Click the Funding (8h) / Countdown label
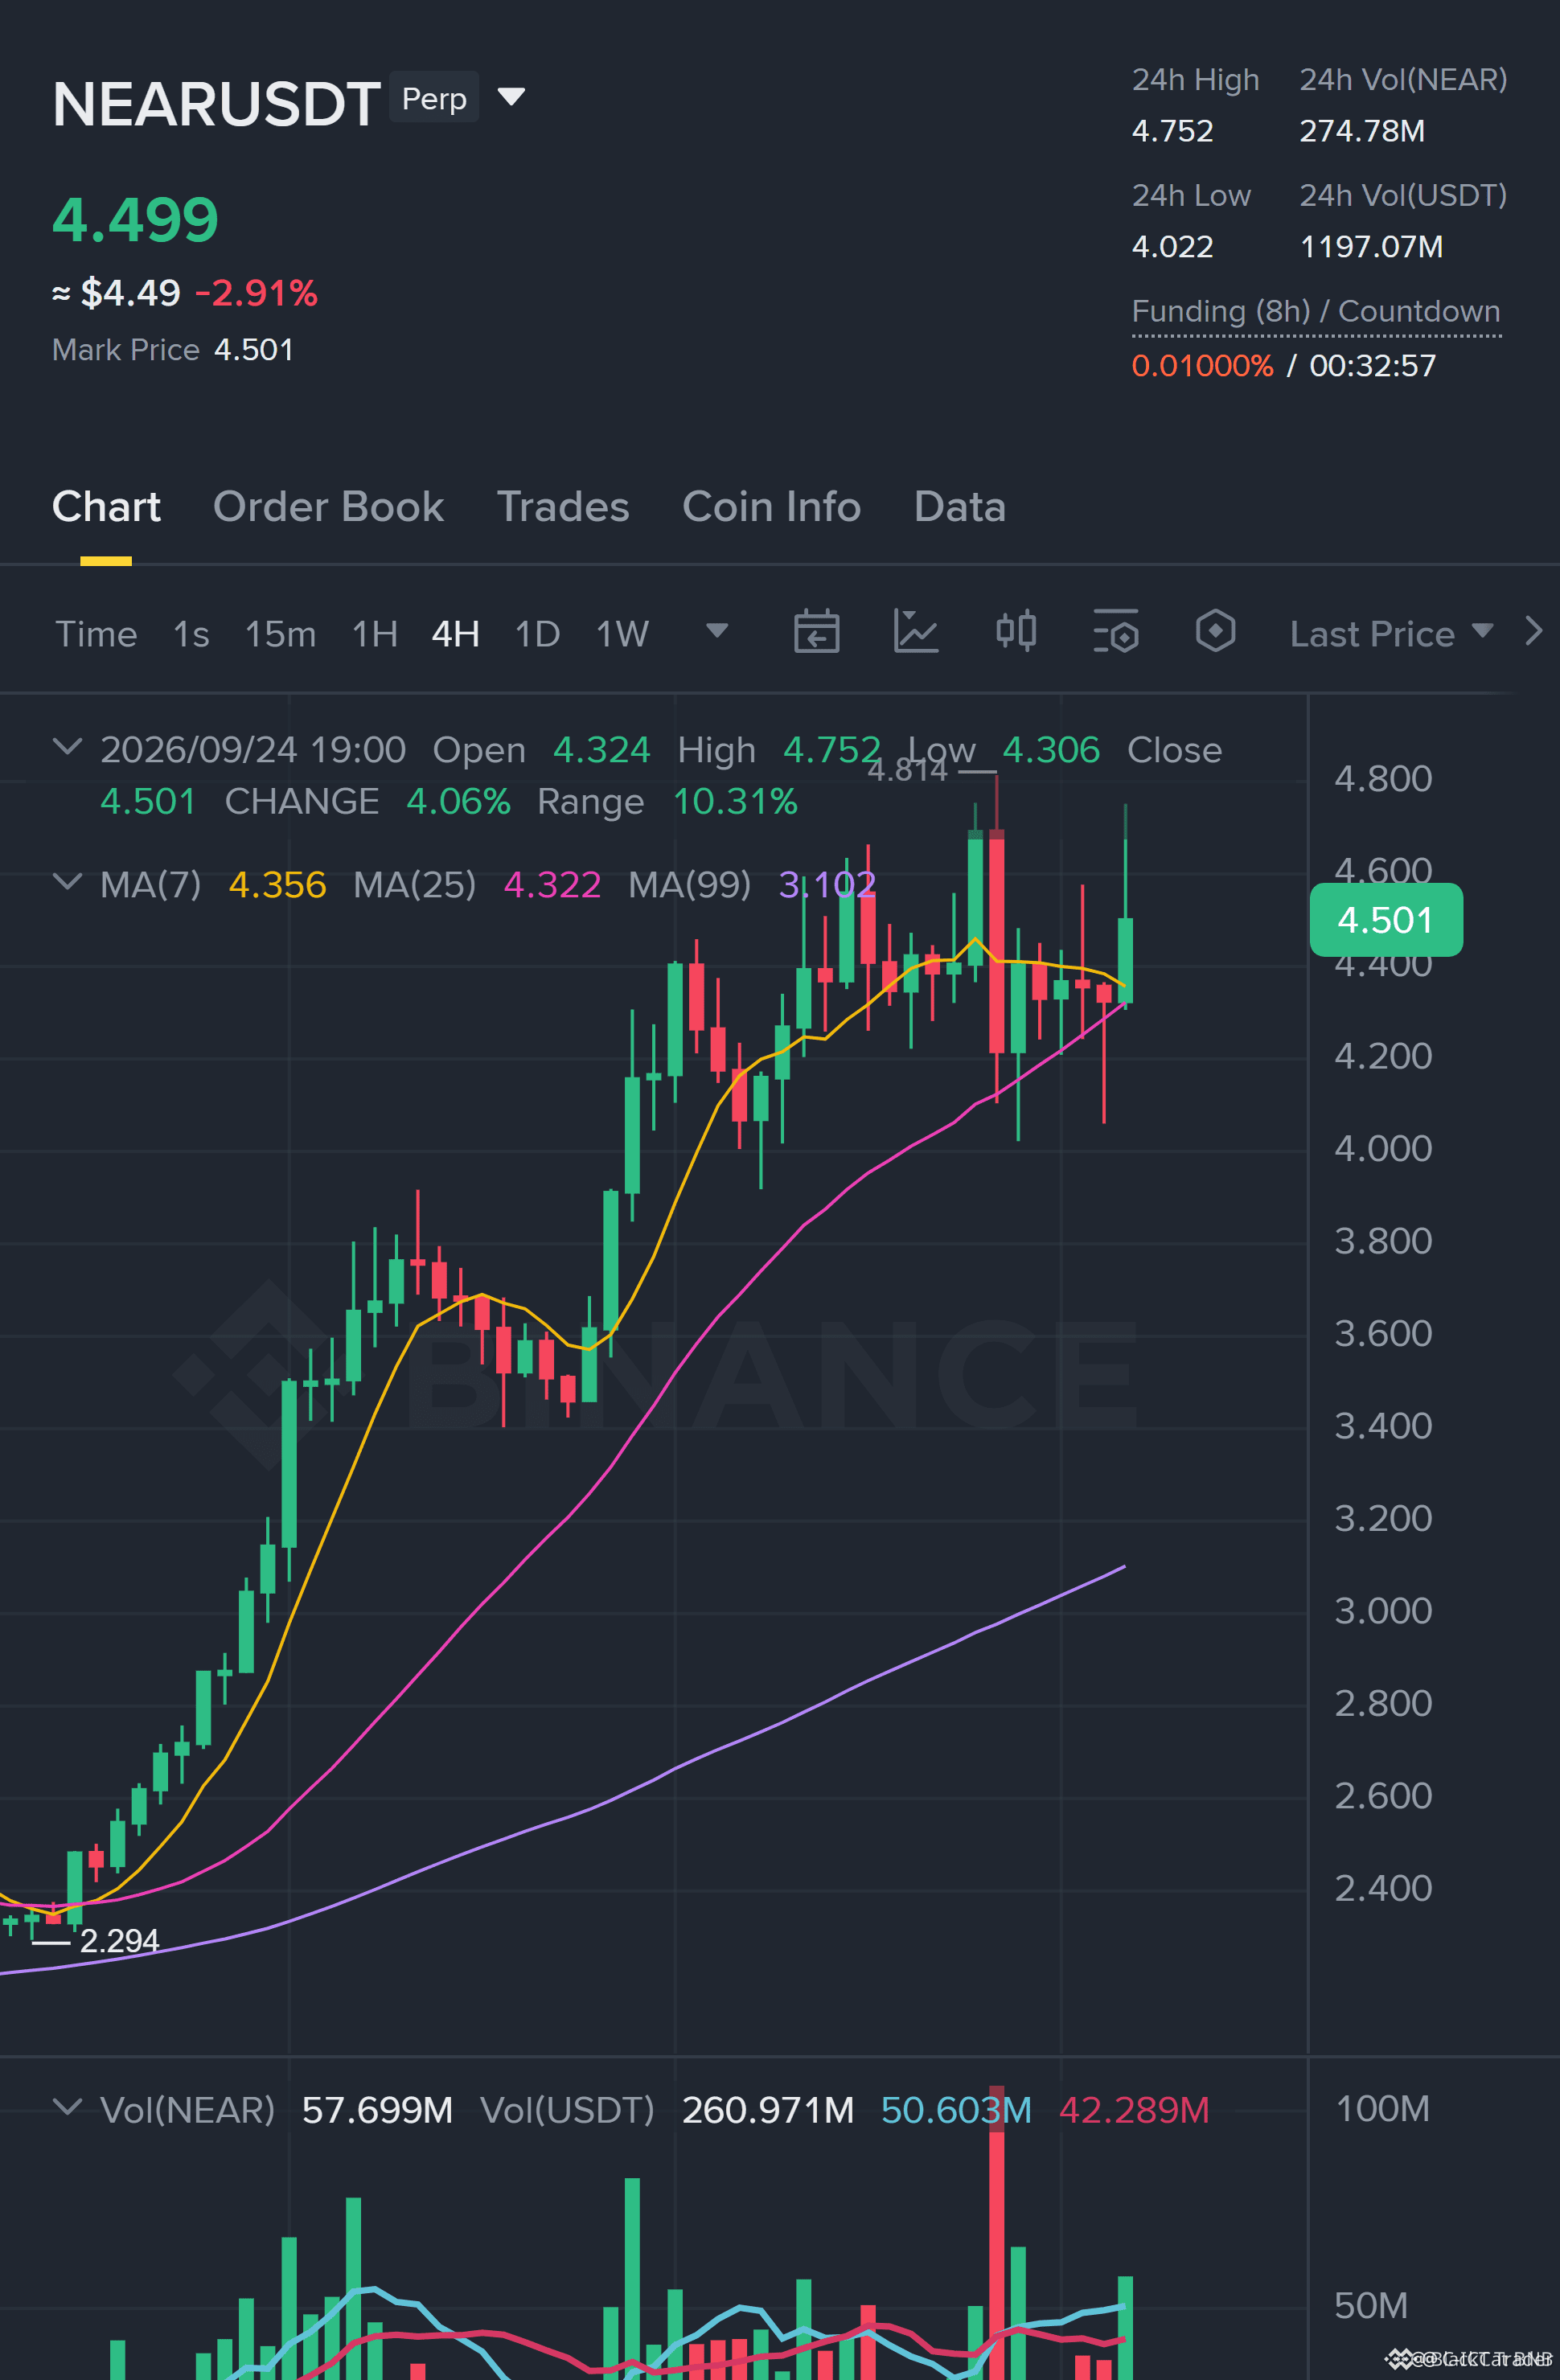The width and height of the screenshot is (1560, 2380). pyautogui.click(x=1316, y=311)
